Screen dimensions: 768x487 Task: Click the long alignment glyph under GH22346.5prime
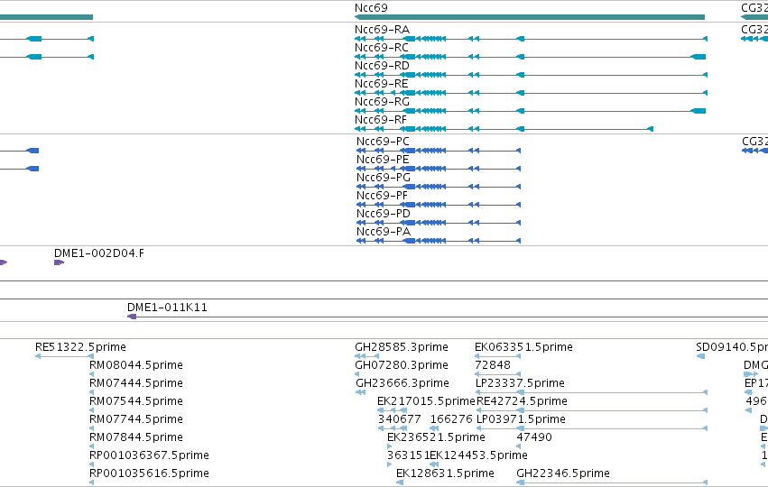click(612, 482)
